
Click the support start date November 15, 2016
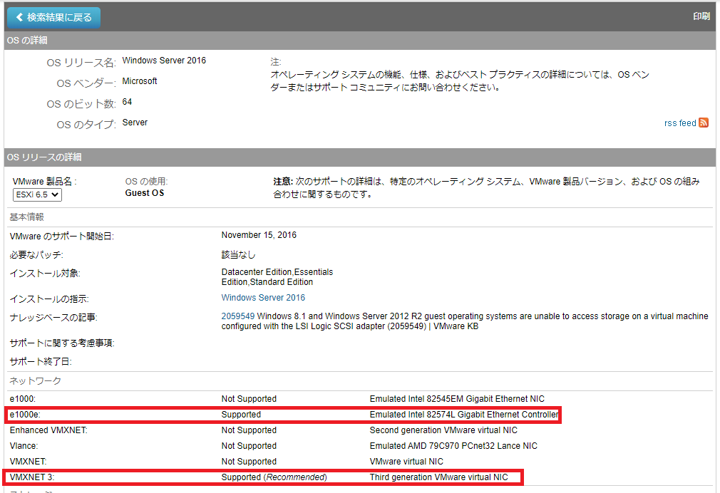pos(259,235)
